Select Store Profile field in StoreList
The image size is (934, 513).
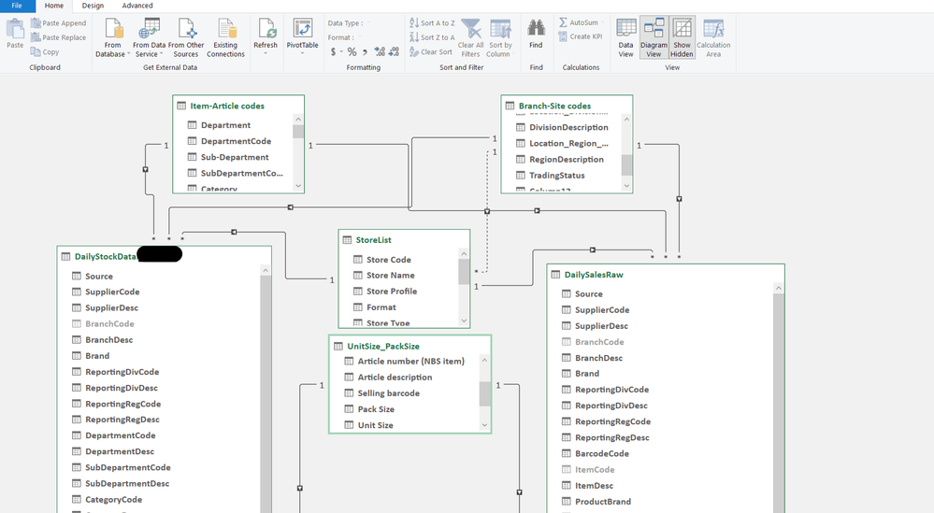pos(392,291)
